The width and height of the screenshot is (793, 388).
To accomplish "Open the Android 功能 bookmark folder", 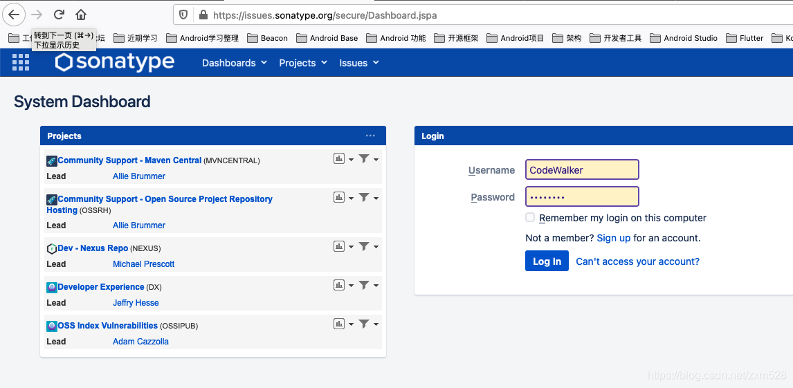I will (x=396, y=38).
